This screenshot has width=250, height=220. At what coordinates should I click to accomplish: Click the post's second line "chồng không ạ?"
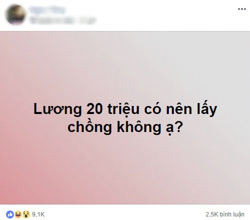pyautogui.click(x=125, y=127)
